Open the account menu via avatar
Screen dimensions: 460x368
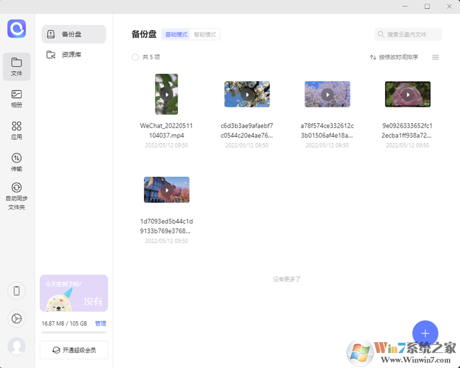pyautogui.click(x=17, y=347)
